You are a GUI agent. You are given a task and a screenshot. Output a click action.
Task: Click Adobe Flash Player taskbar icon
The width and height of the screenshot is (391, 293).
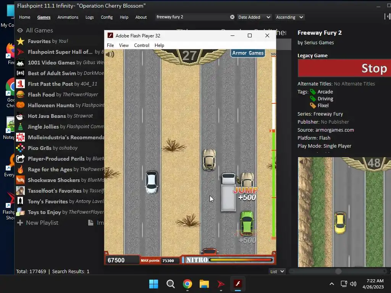(238, 284)
